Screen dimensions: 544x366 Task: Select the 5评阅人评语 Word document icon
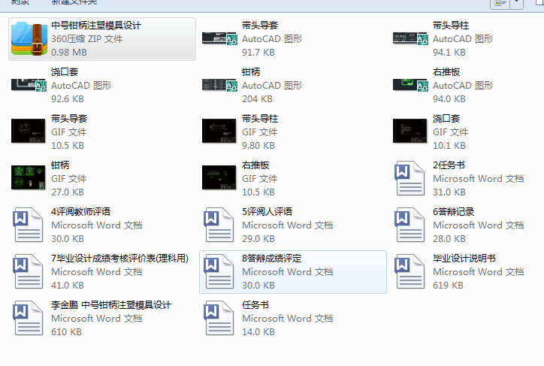(219, 225)
